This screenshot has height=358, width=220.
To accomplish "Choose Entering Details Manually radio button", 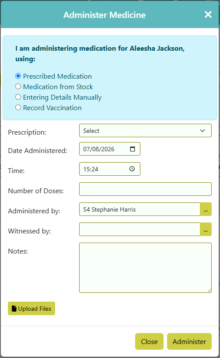I will (18, 97).
